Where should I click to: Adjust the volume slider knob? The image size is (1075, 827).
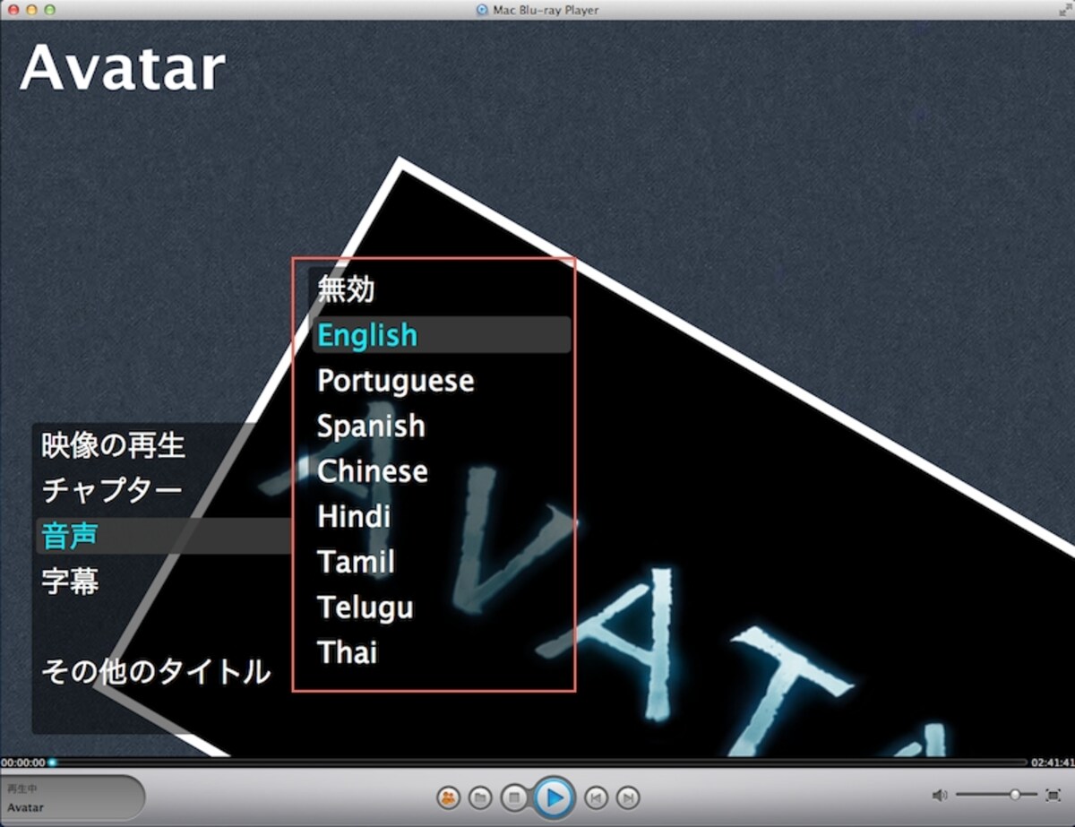(1015, 795)
